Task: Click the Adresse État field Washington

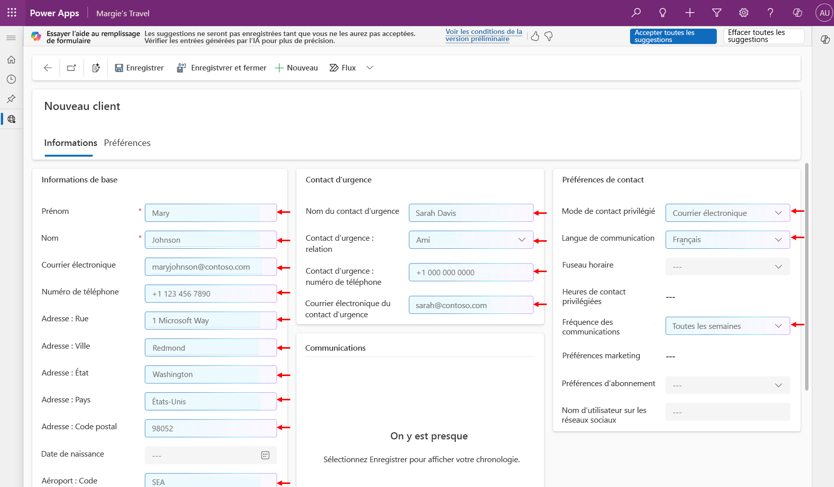Action: [x=211, y=374]
